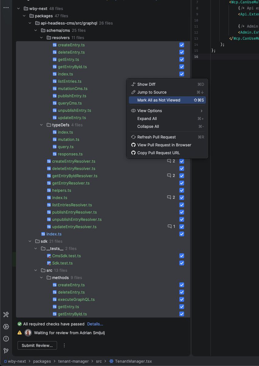Viewport: 259px width, 366px height.
Task: Click the Submit Review button
Action: pyautogui.click(x=37, y=346)
